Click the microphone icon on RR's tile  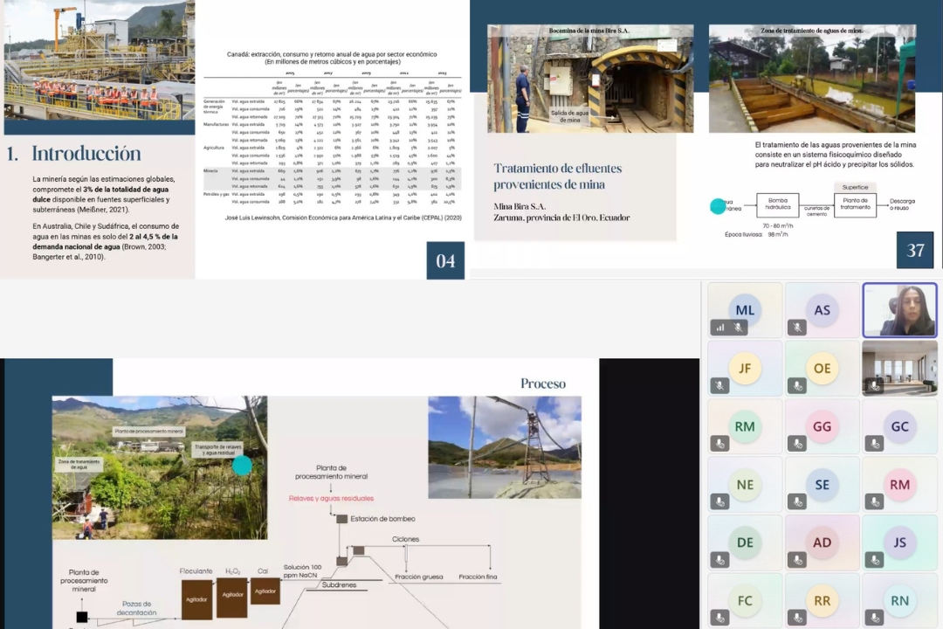coord(797,618)
